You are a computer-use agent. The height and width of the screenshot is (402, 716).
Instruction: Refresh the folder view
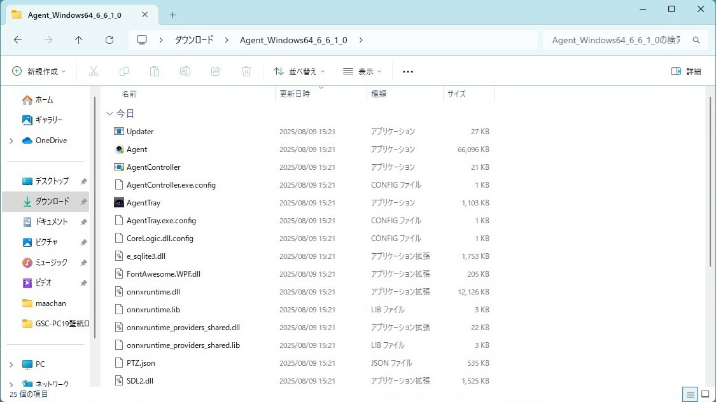(x=109, y=40)
